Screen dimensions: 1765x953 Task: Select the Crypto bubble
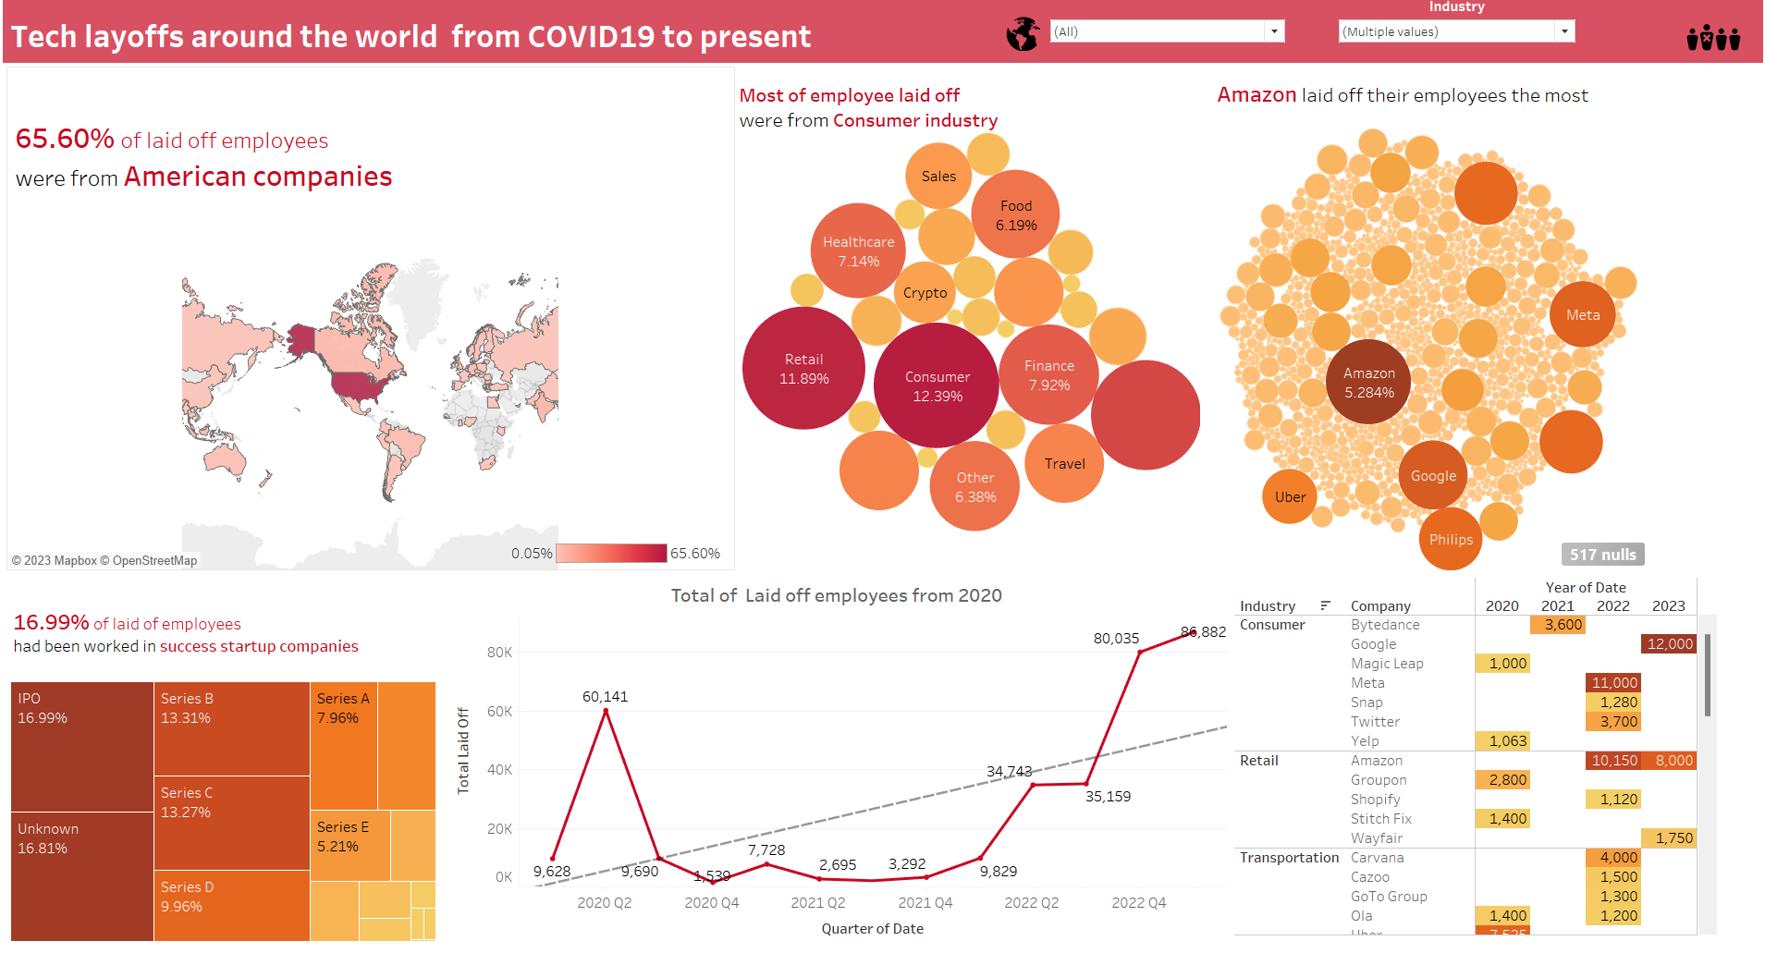point(925,292)
